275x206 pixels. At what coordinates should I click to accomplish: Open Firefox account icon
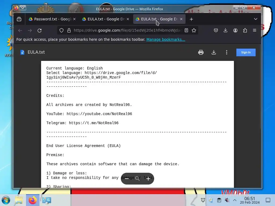point(235,31)
